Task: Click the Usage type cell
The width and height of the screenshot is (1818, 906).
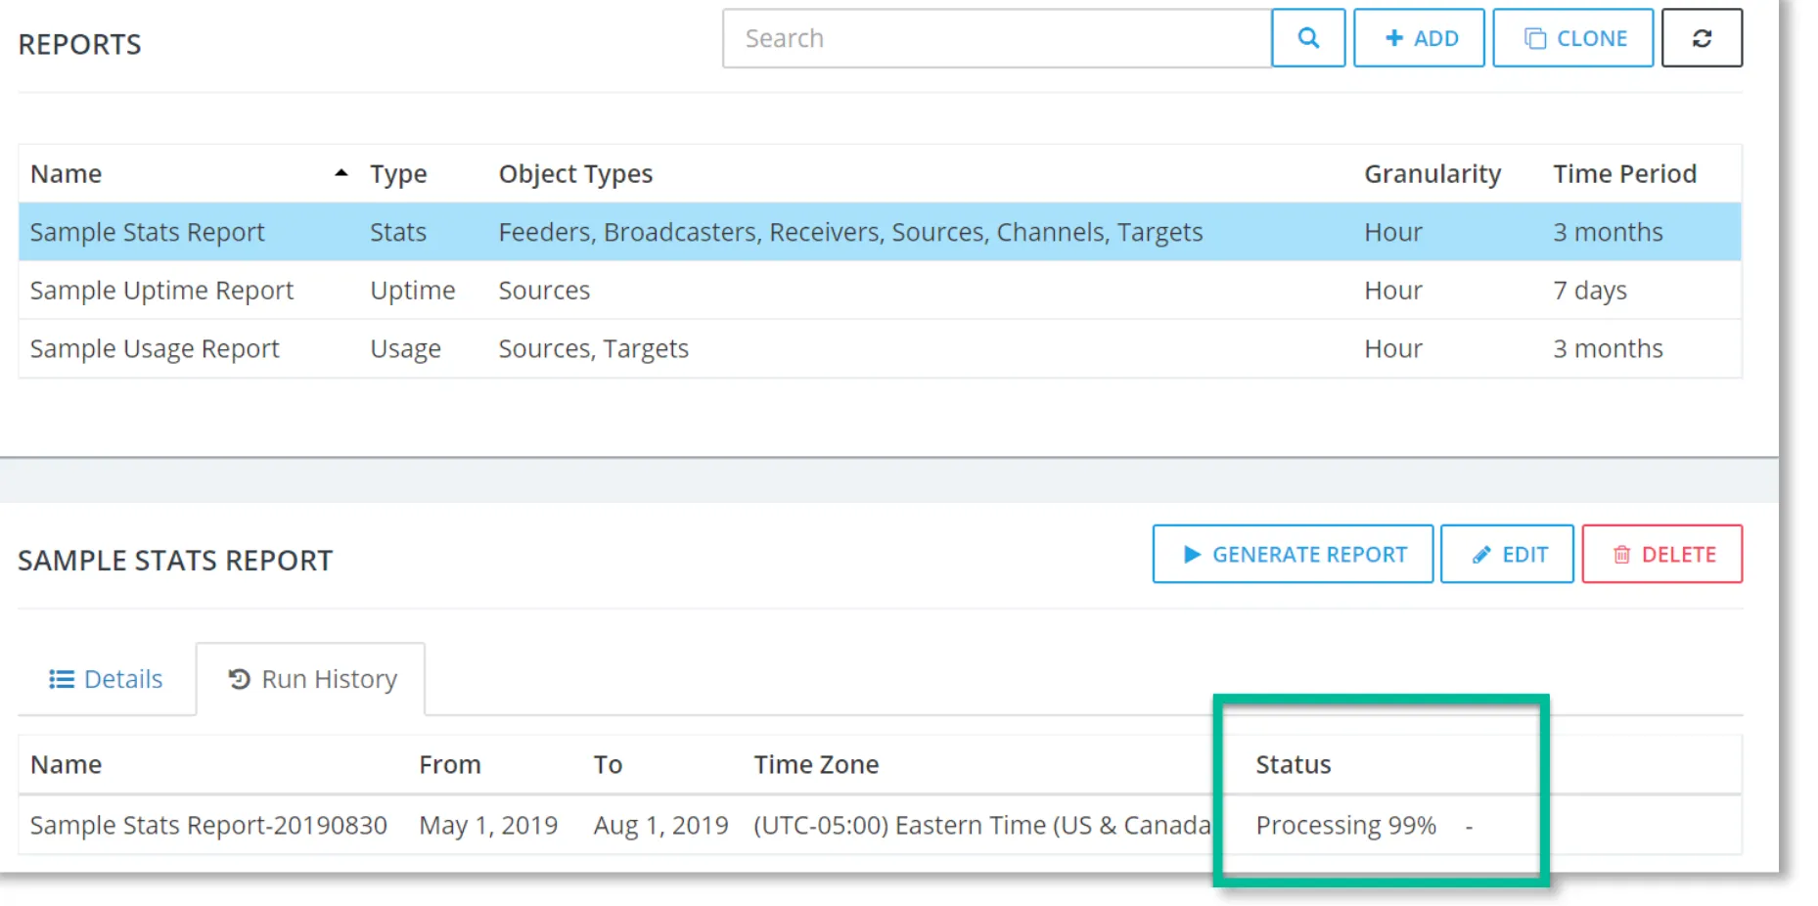Action: tap(405, 349)
